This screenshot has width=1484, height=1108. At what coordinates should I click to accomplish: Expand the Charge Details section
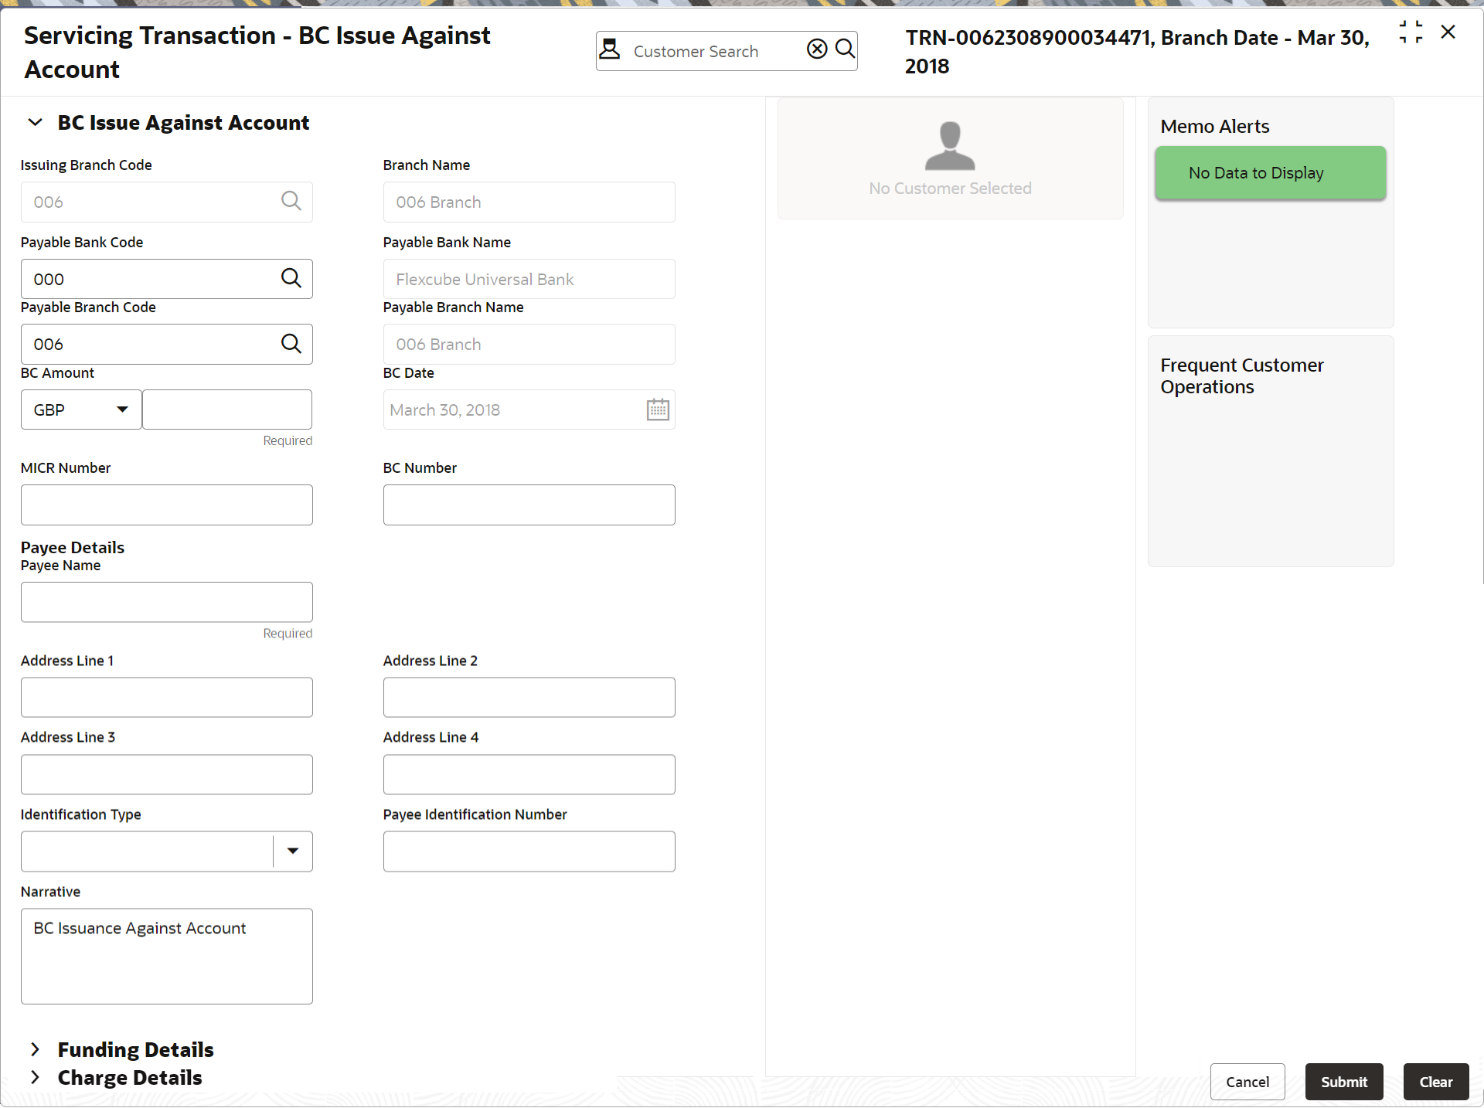(x=35, y=1077)
